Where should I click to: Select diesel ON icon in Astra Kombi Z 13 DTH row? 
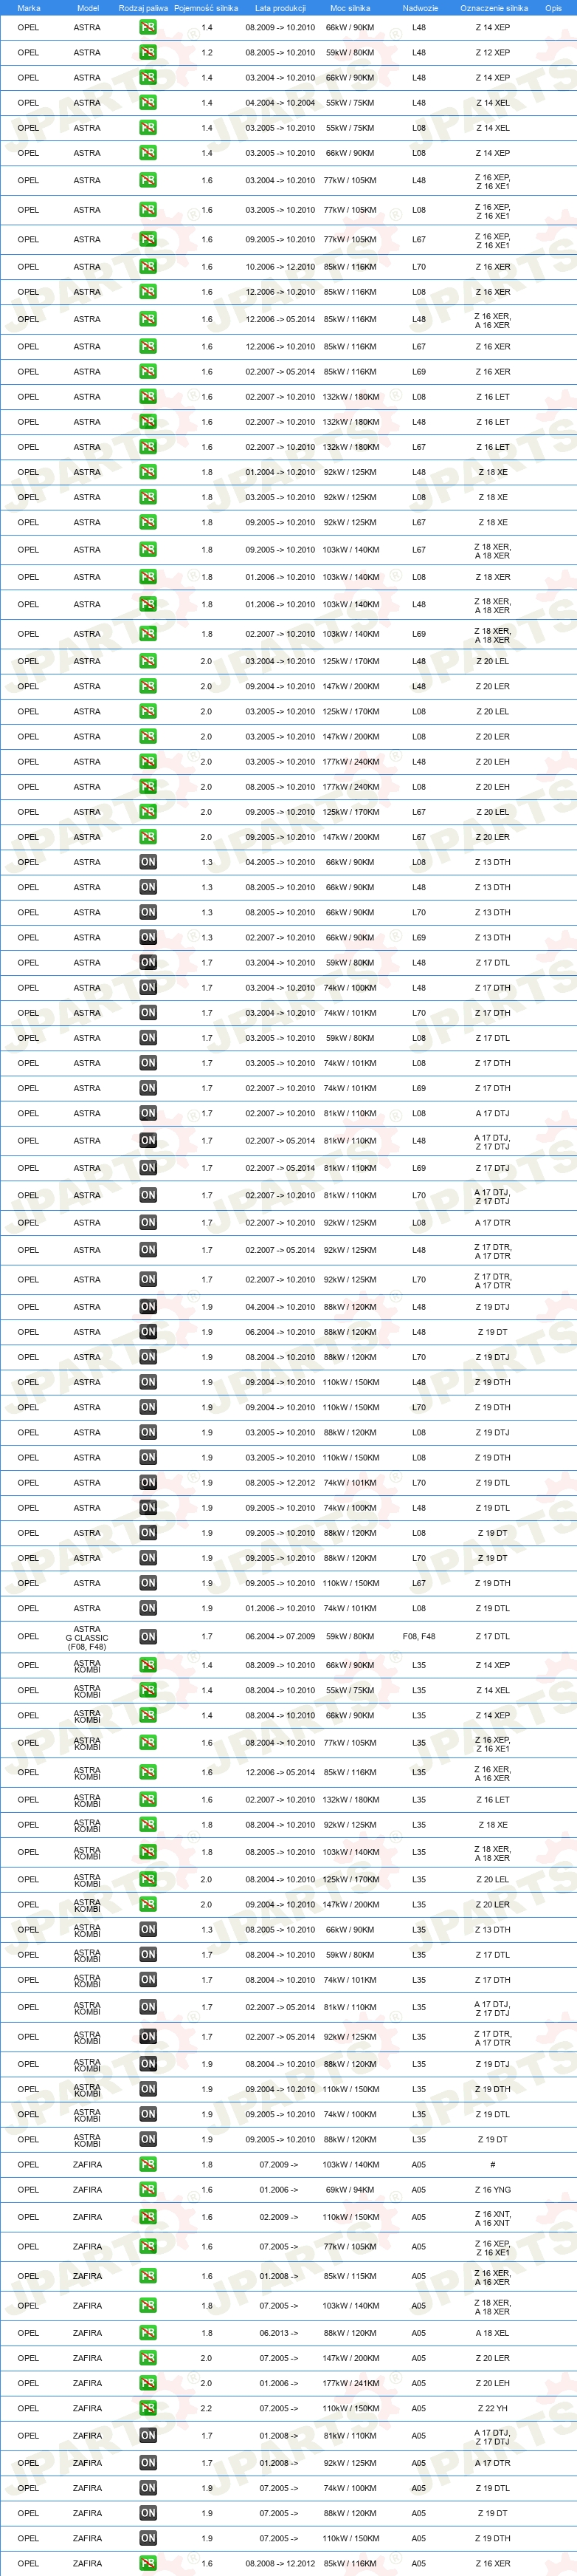tap(148, 1929)
